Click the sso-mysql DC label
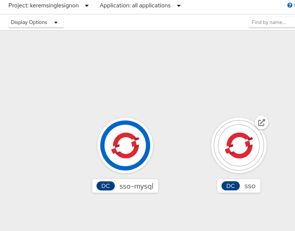295x231 pixels. (125, 186)
